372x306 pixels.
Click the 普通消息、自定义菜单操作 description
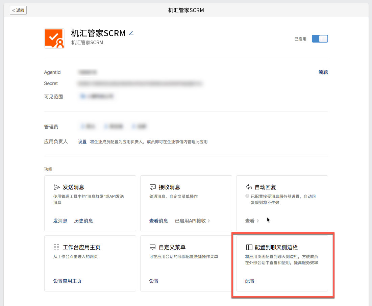tap(173, 197)
